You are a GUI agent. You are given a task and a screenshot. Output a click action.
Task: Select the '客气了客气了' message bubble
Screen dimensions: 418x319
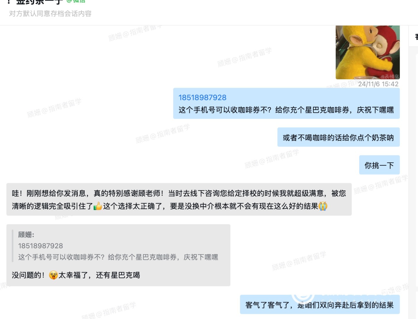(x=320, y=304)
